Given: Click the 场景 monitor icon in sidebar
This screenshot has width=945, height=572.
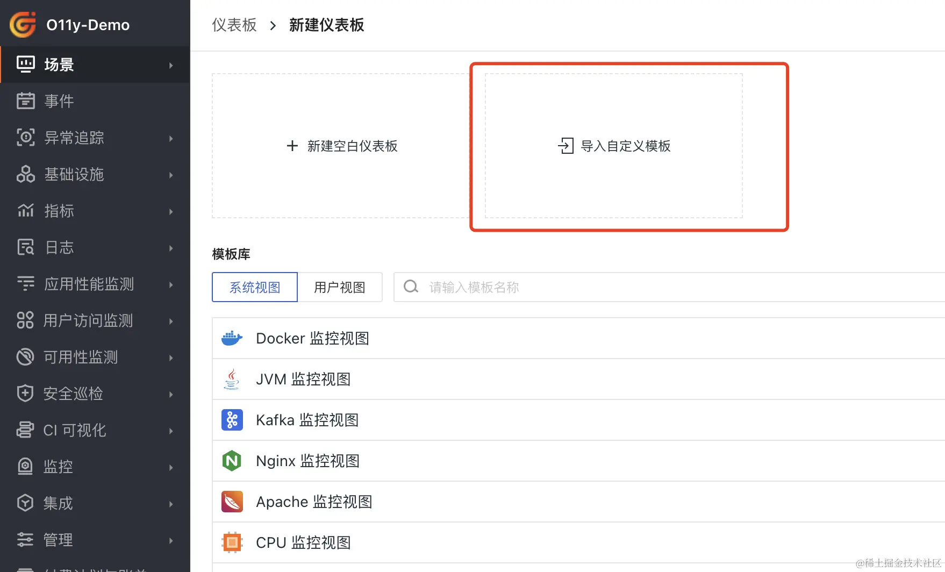Looking at the screenshot, I should pos(26,65).
